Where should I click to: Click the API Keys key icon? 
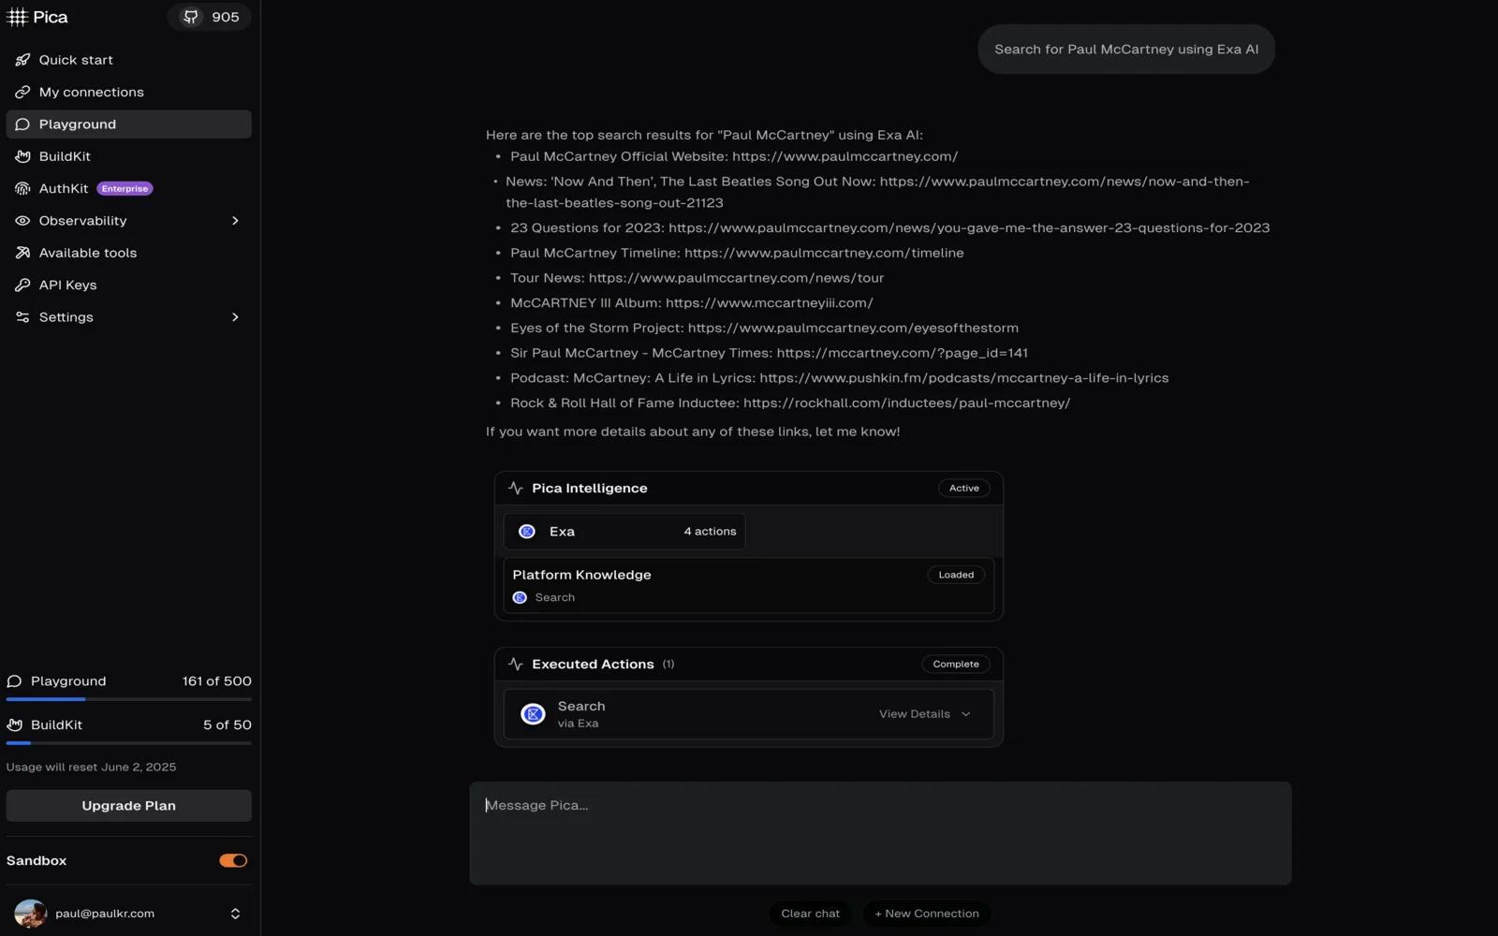click(22, 285)
